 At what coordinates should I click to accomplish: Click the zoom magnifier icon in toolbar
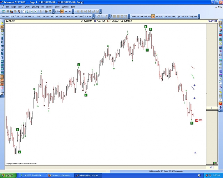pos(19,11)
